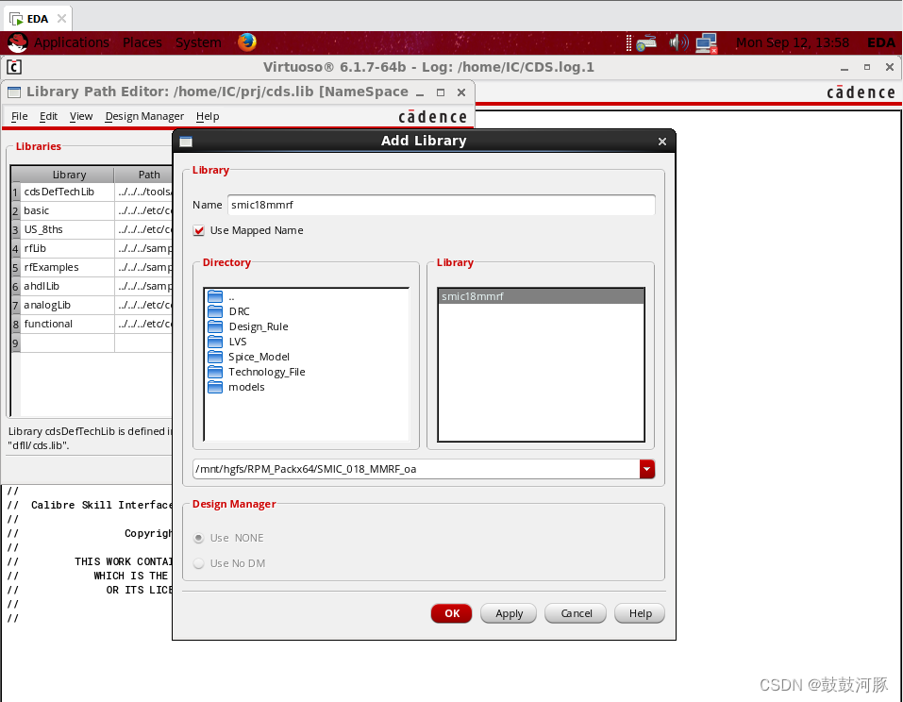The image size is (903, 702).
Task: Uncheck the Use Mapped Name checkbox
Action: 198,230
